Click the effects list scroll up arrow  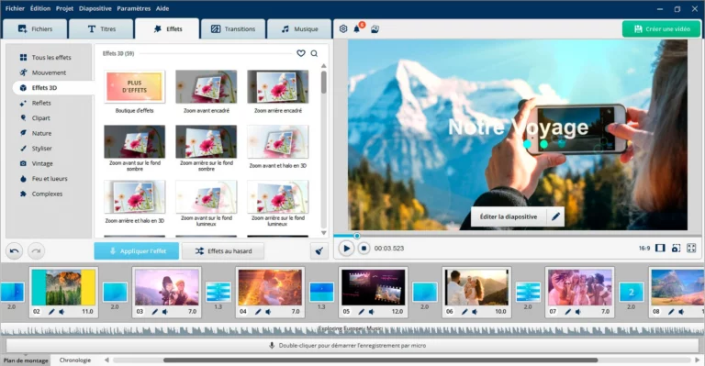[324, 66]
